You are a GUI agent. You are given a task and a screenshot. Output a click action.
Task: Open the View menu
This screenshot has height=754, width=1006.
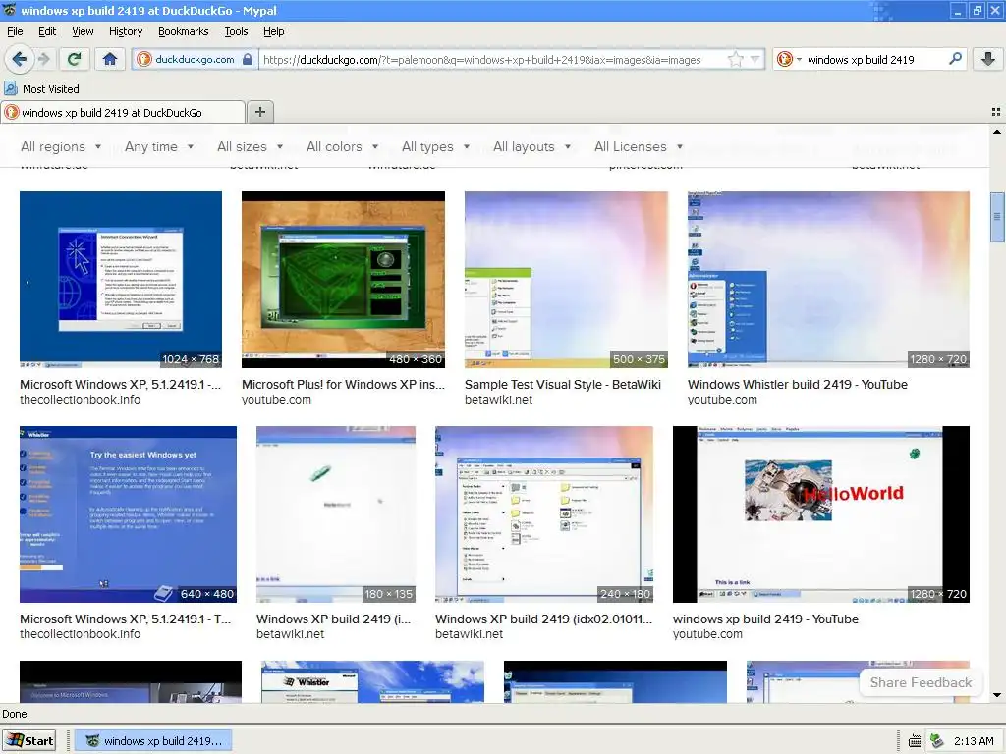(83, 31)
